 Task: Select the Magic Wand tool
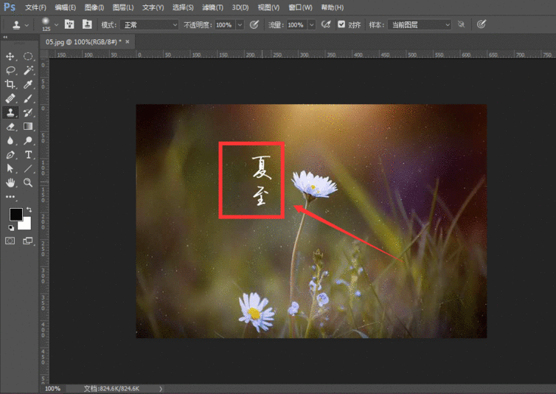click(28, 70)
